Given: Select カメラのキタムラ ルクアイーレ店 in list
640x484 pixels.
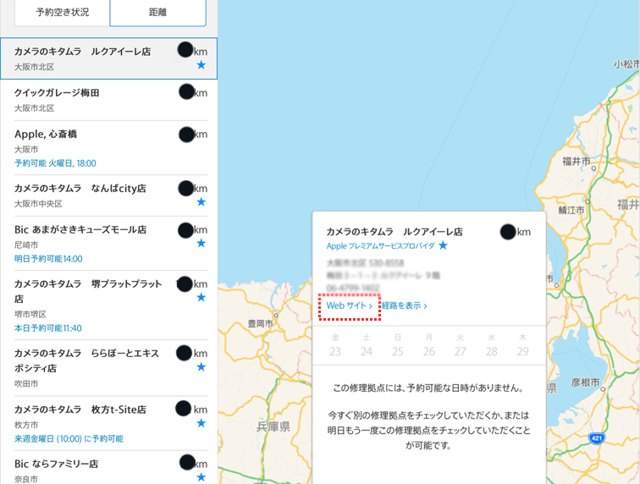Looking at the screenshot, I should tap(108, 58).
